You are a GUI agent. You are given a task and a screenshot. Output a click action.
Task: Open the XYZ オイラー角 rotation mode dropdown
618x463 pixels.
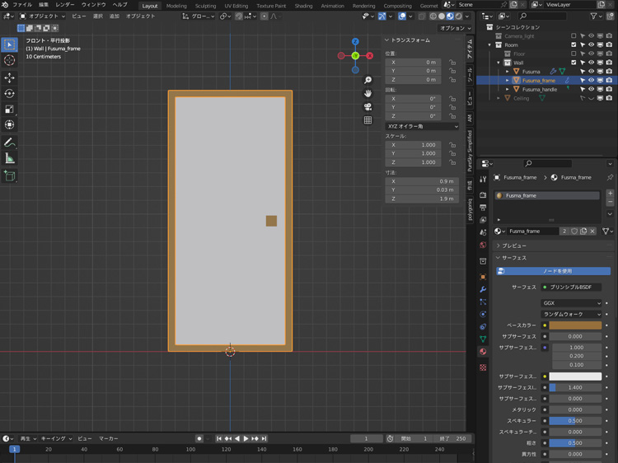coord(422,126)
